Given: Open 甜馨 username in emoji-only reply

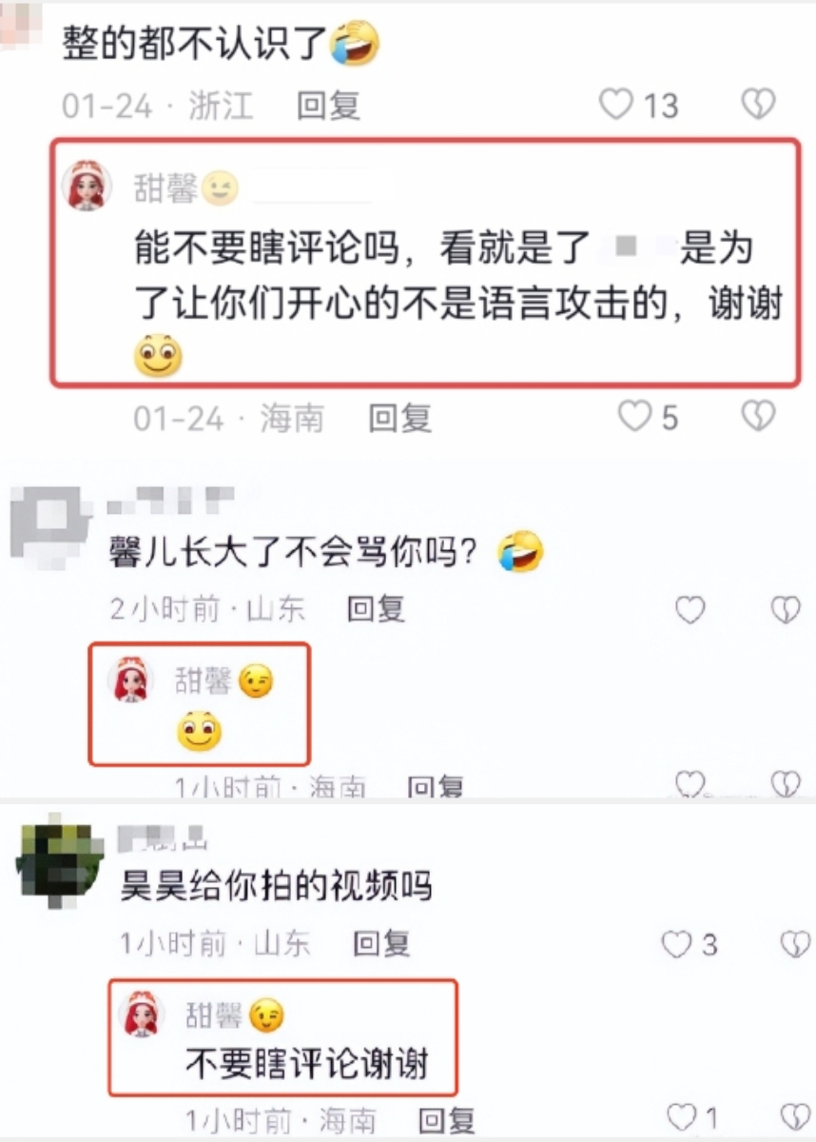Looking at the screenshot, I should tap(204, 679).
